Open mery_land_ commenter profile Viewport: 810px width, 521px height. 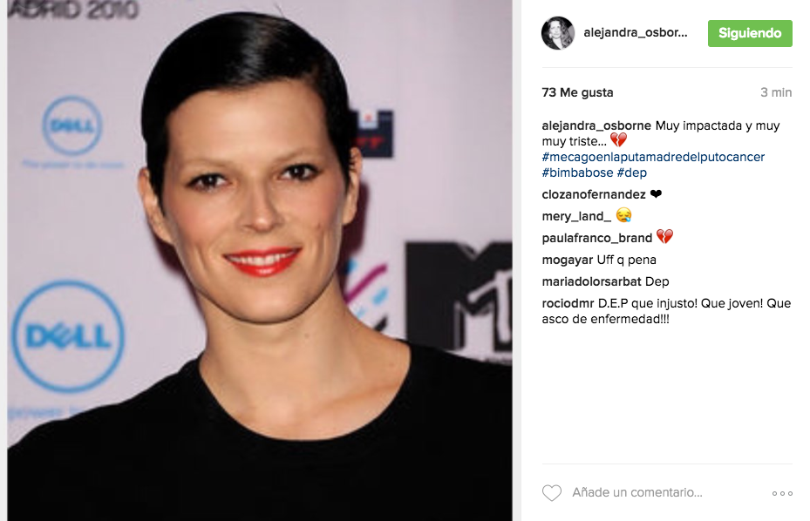(576, 216)
